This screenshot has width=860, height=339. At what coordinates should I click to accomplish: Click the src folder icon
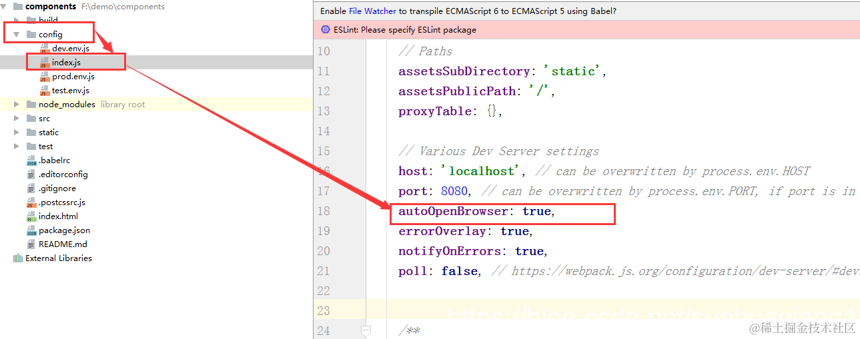(x=31, y=119)
